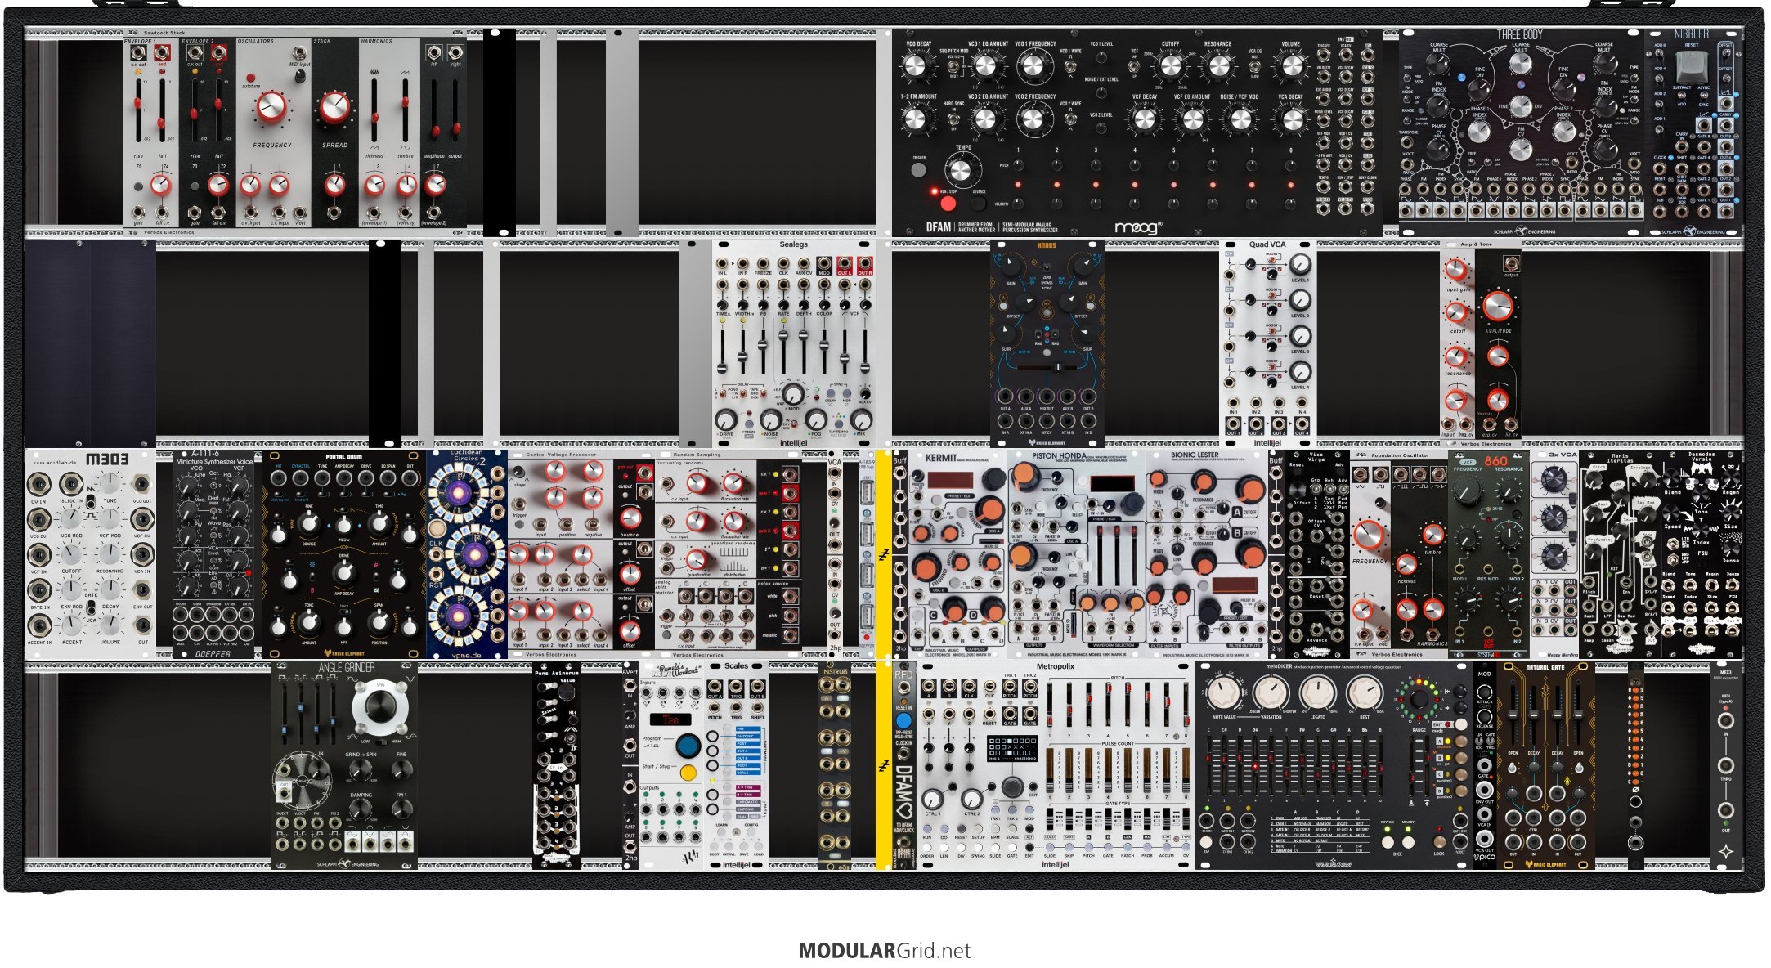Click the DFAM Tempo knob
The height and width of the screenshot is (968, 1771).
click(x=961, y=170)
